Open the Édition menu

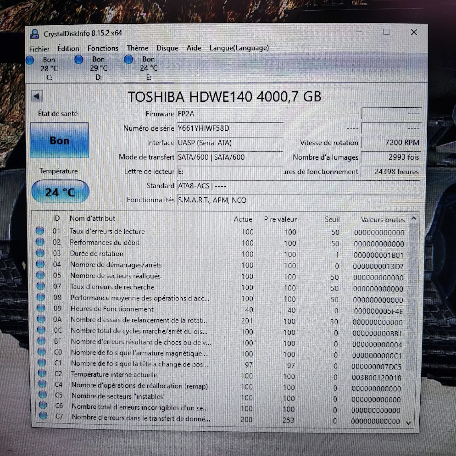[x=68, y=48]
